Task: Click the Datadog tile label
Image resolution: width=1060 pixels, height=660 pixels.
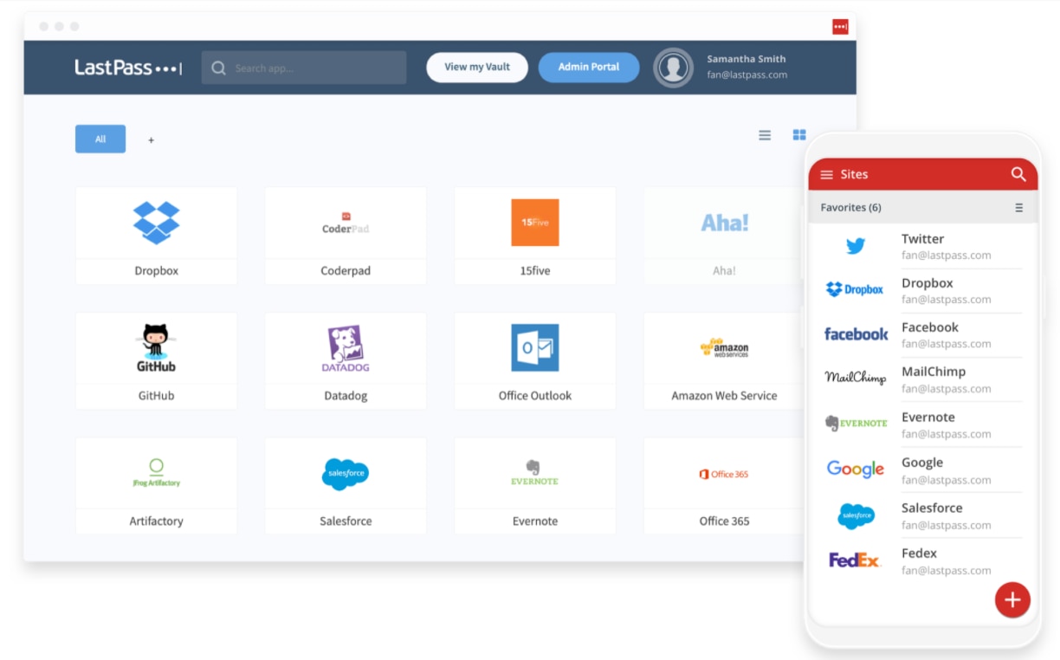Action: pos(346,396)
